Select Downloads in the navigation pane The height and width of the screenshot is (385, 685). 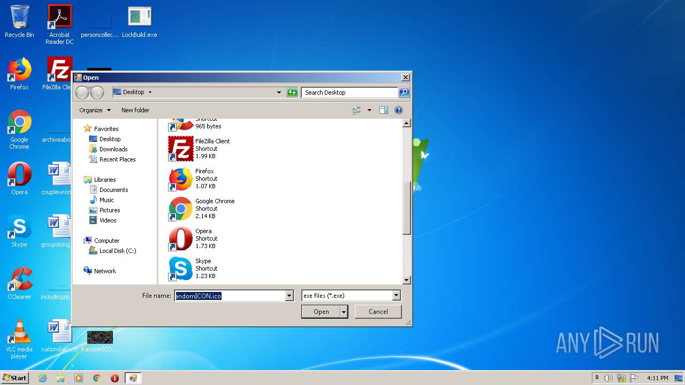(108, 149)
